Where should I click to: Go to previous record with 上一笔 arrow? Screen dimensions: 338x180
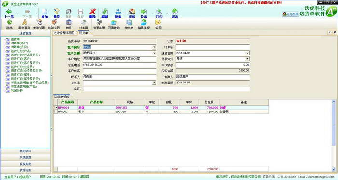9,14
